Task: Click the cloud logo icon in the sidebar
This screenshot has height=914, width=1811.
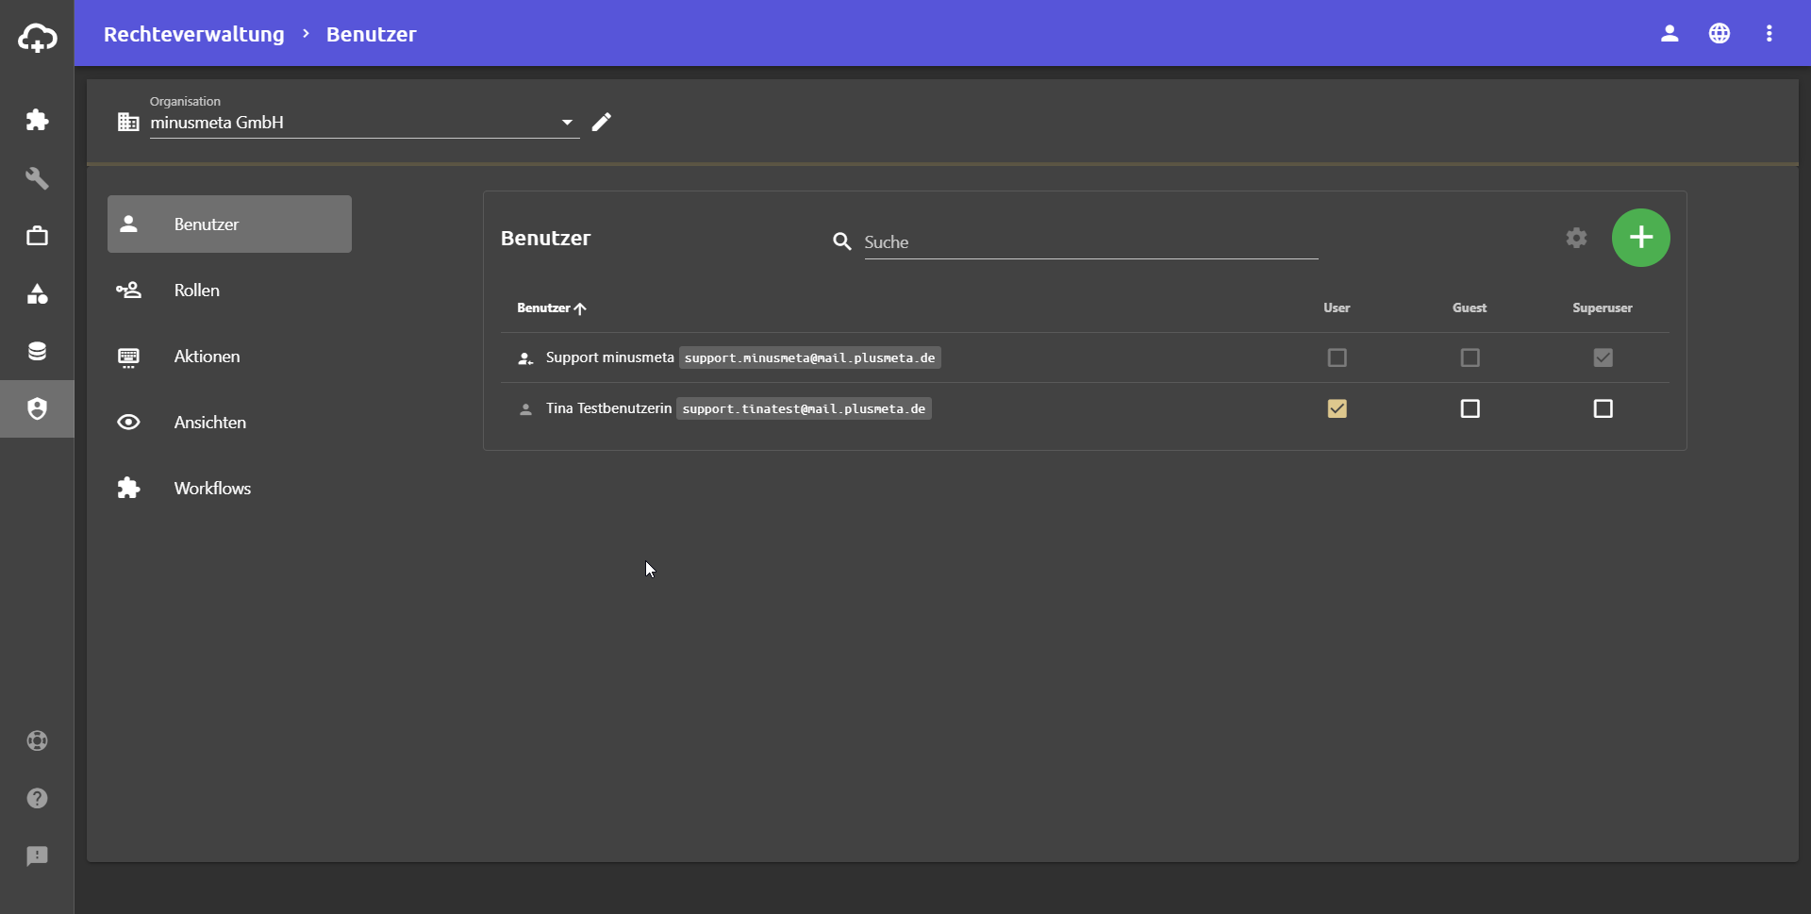Action: pyautogui.click(x=37, y=38)
